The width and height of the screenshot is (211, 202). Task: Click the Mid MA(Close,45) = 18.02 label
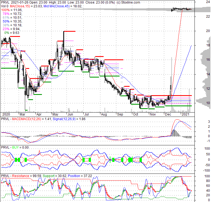[62, 6]
